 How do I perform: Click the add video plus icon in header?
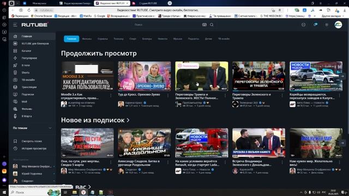click(303, 24)
